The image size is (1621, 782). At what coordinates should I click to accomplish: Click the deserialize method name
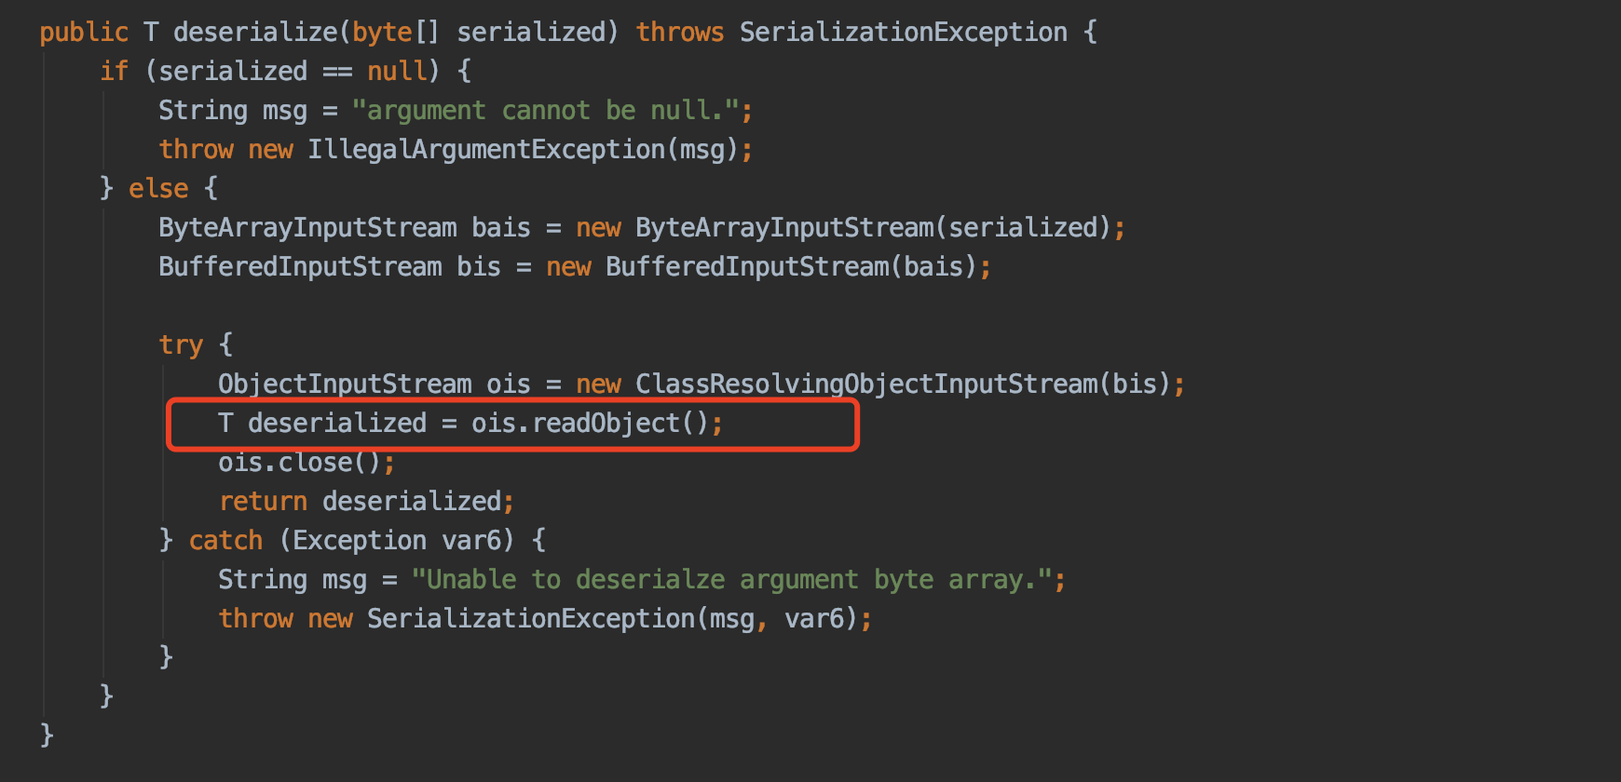coord(255,33)
